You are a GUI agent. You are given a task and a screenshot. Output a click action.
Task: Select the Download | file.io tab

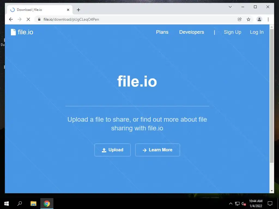tap(40, 10)
